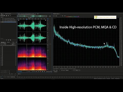Open Display dropdown showing Lines
Screen dimensions: 123x92
tap(58, 70)
